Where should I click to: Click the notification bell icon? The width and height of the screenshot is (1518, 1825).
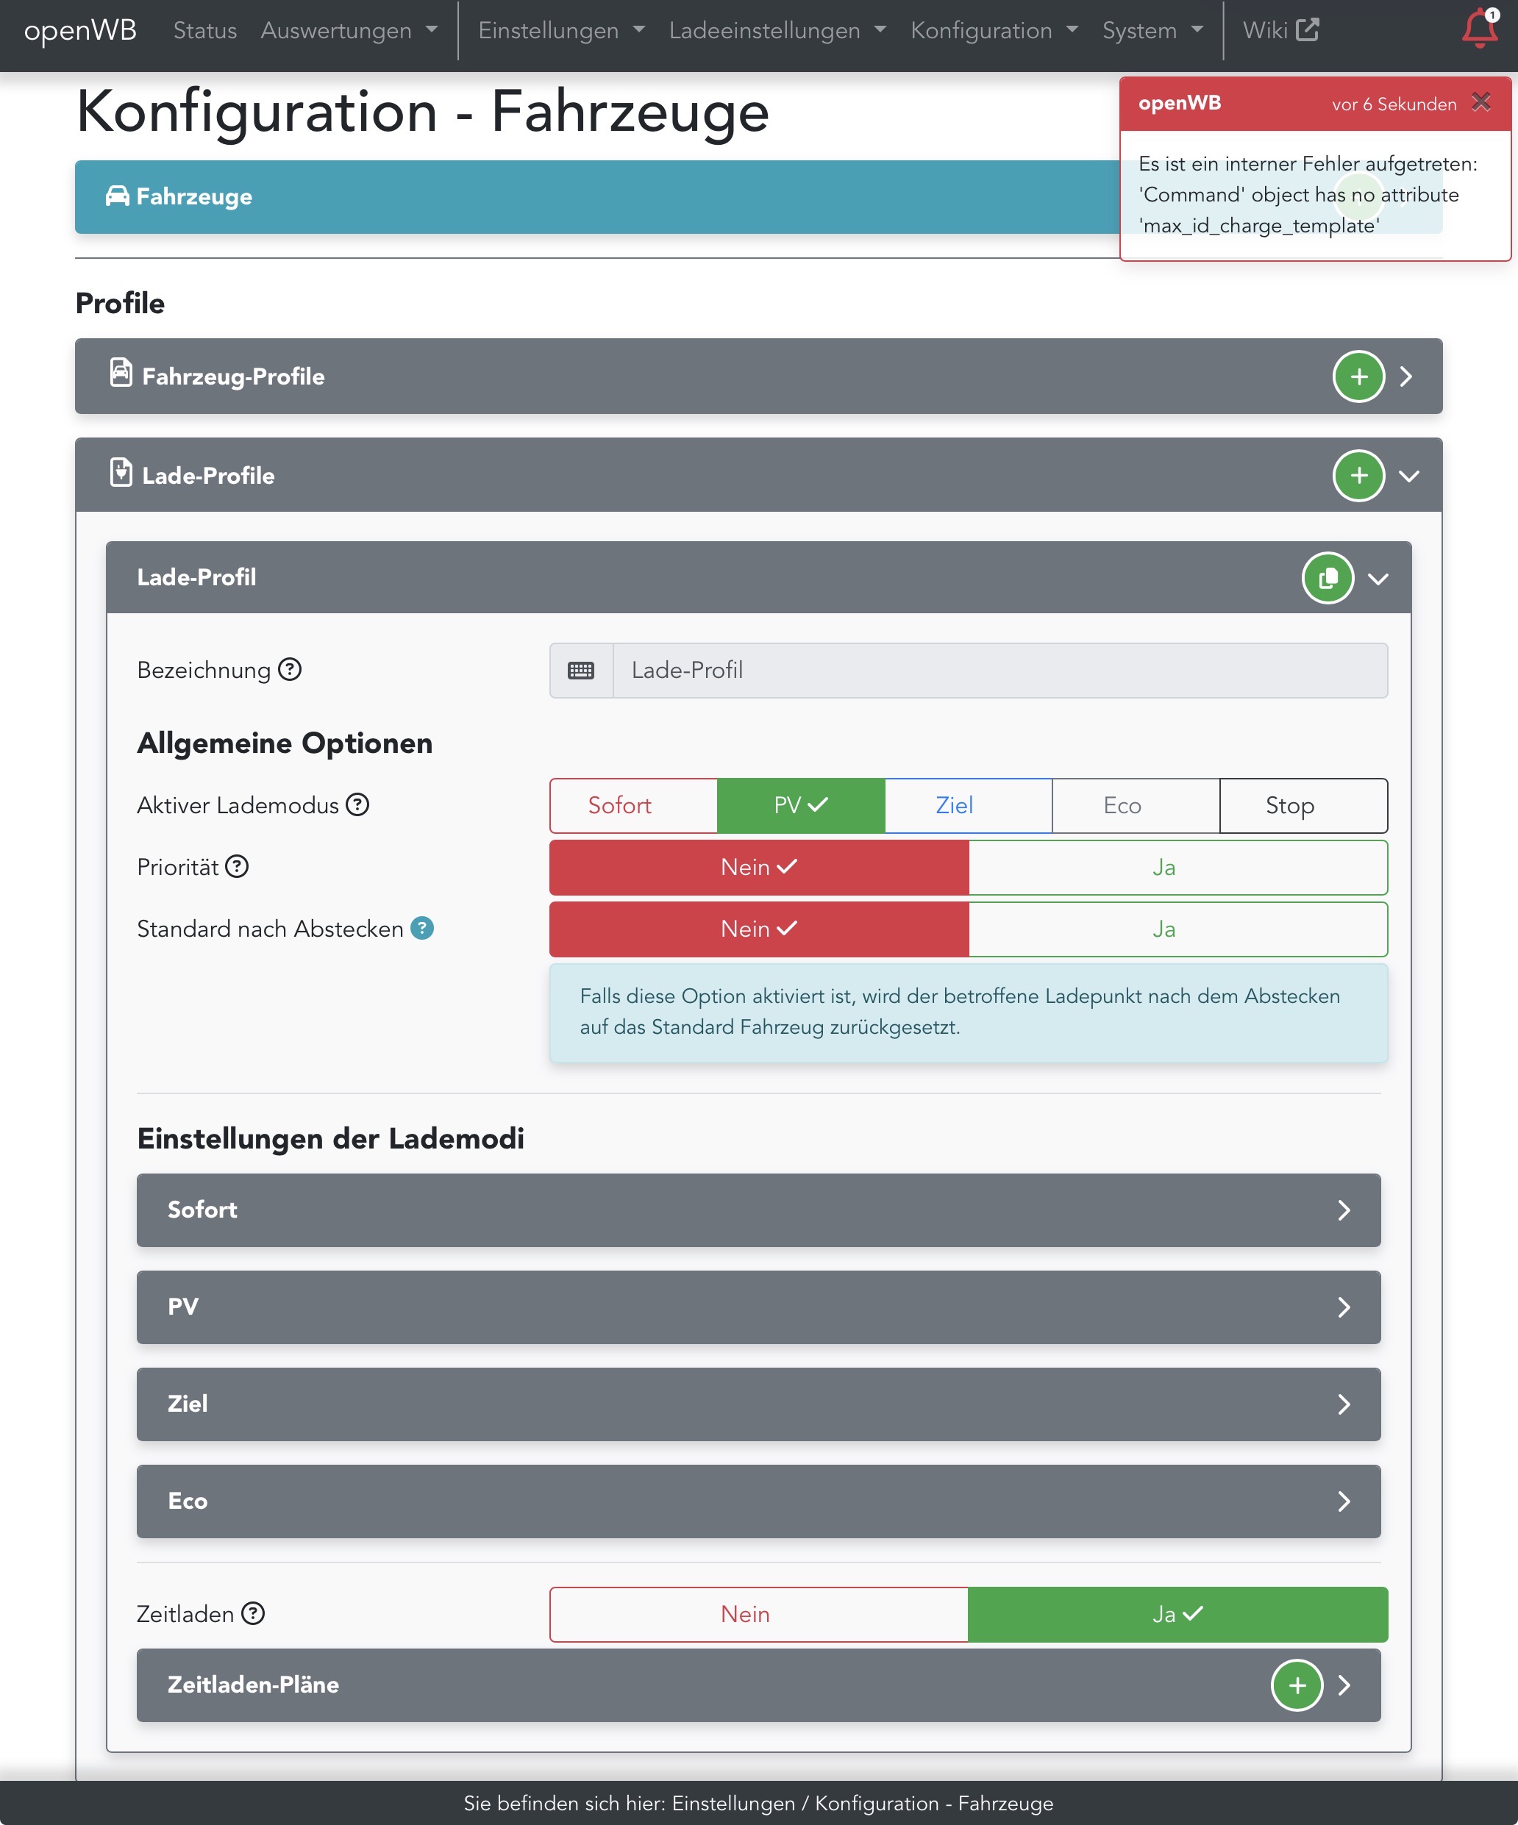(x=1478, y=29)
